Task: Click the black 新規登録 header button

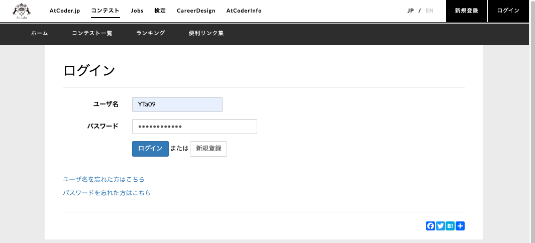Action: tap(466, 11)
